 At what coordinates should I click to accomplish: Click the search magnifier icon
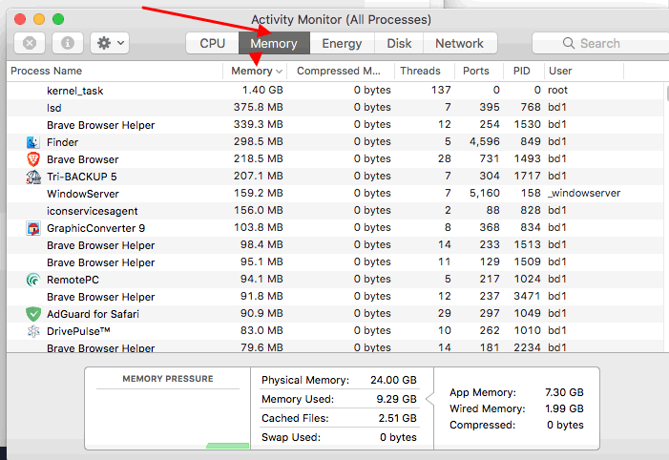click(568, 43)
